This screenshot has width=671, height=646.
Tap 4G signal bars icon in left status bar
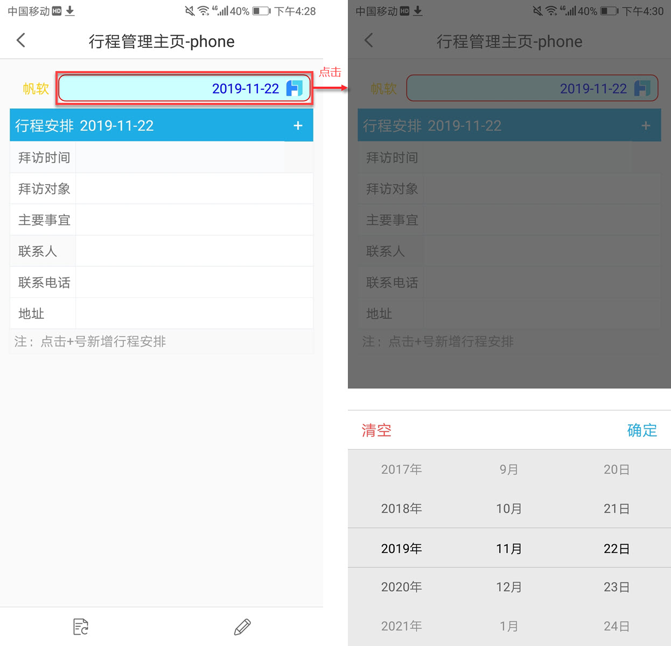pyautogui.click(x=220, y=11)
